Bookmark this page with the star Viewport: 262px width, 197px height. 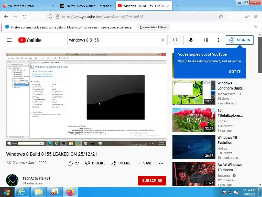(221, 16)
